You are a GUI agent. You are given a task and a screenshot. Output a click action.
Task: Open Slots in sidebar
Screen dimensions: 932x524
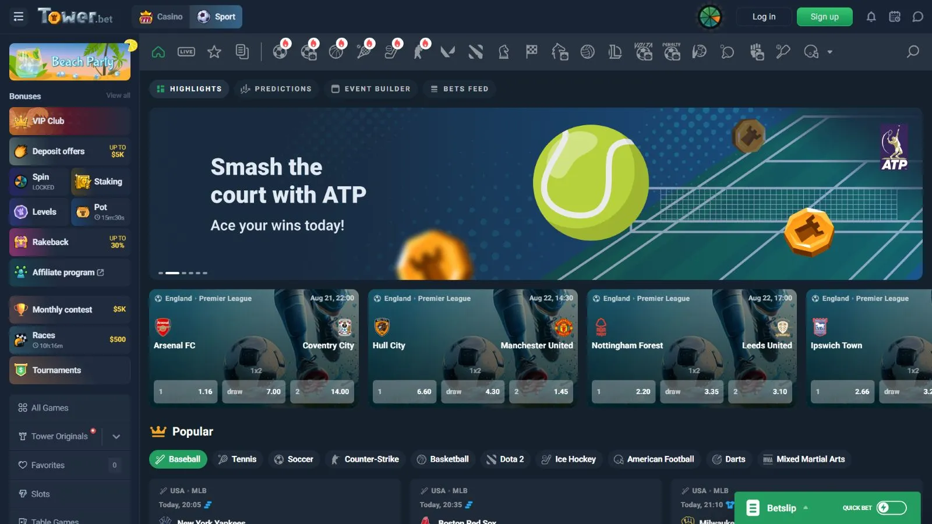tap(70, 494)
